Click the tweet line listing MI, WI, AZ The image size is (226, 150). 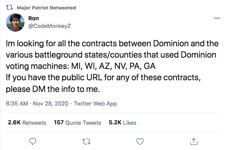pos(81,66)
